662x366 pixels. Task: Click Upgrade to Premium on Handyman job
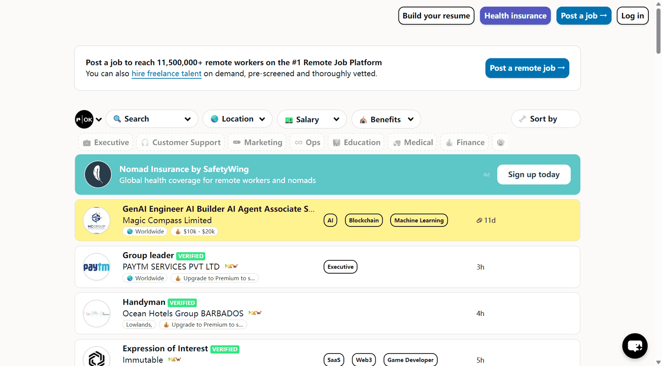tap(203, 325)
